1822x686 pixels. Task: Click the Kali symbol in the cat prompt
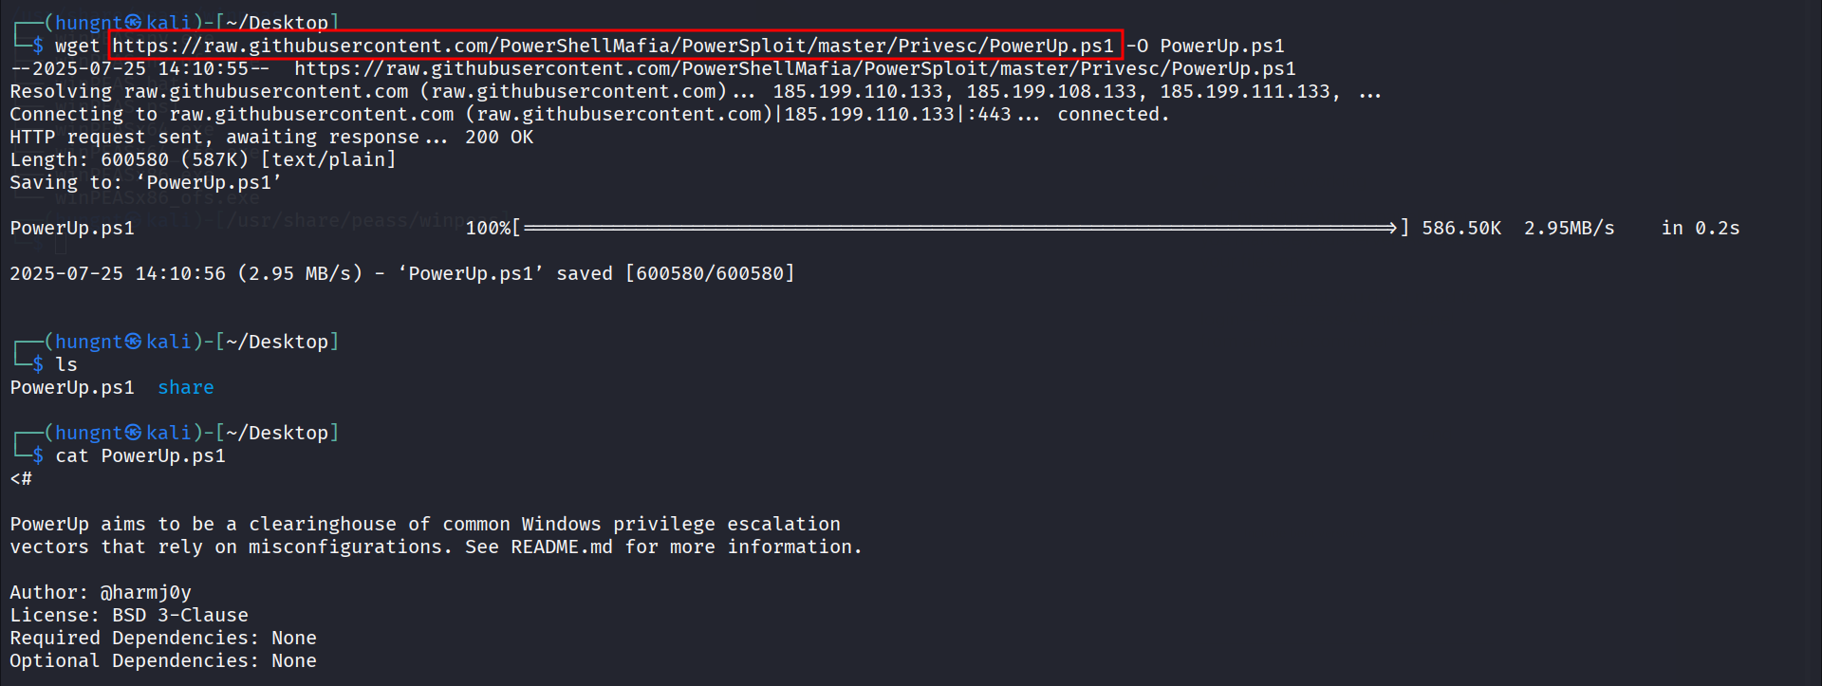pos(134,433)
